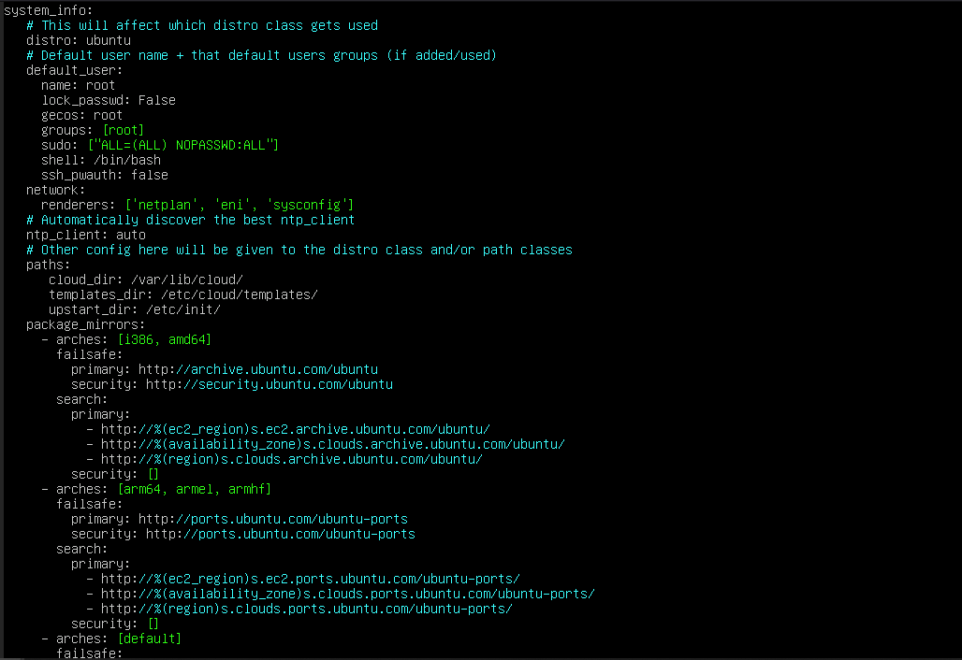This screenshot has height=660, width=962.
Task: Click the ec2.archive.ubuntu.com search URL
Action: click(295, 429)
